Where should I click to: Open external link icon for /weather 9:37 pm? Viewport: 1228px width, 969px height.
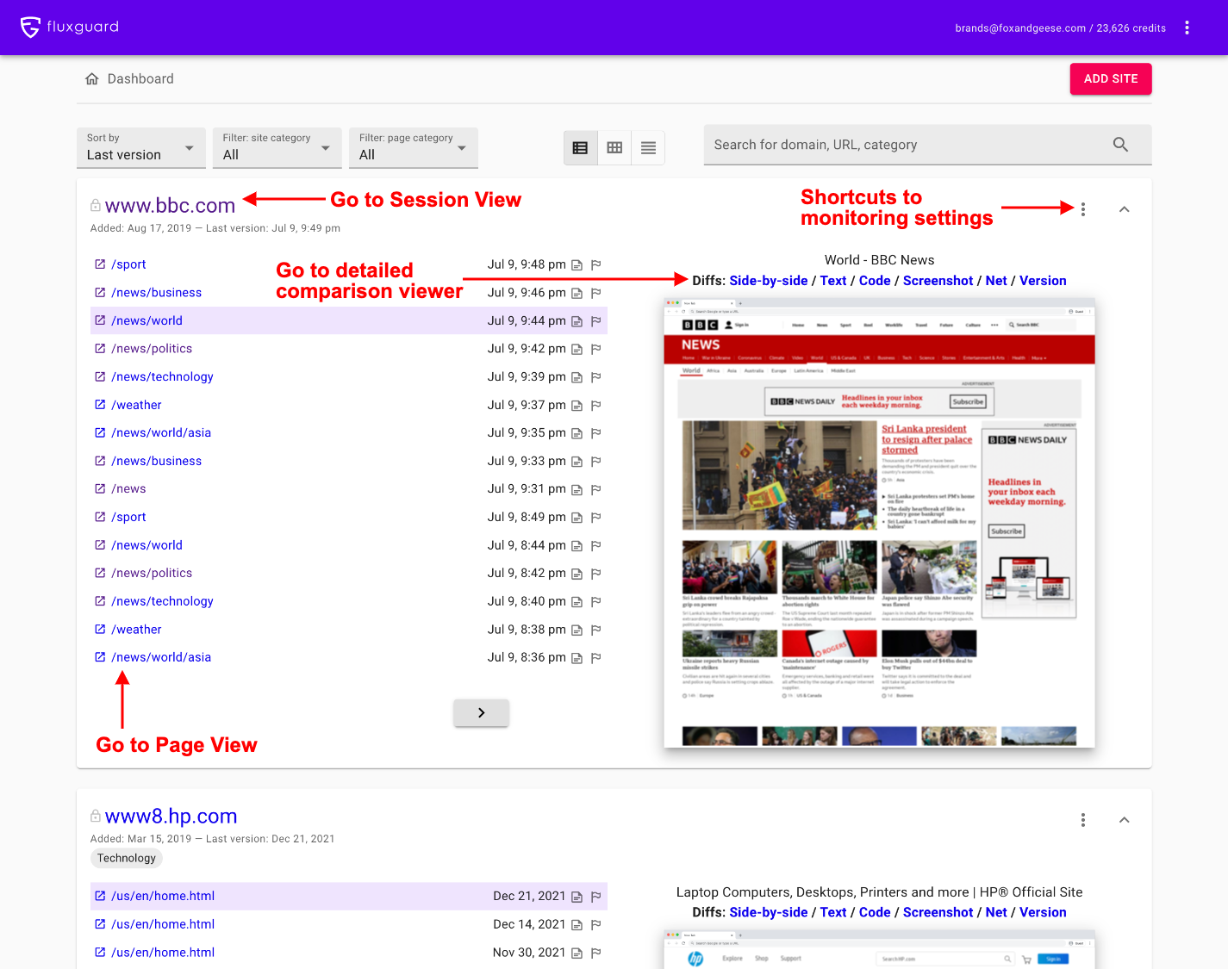pyautogui.click(x=100, y=404)
